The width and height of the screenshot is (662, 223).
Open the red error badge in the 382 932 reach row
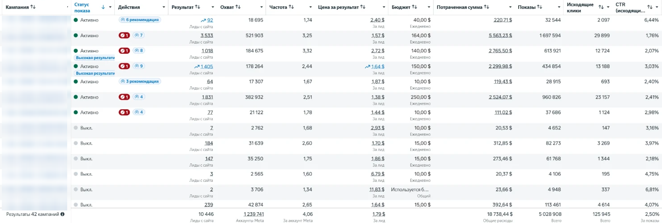tap(124, 97)
